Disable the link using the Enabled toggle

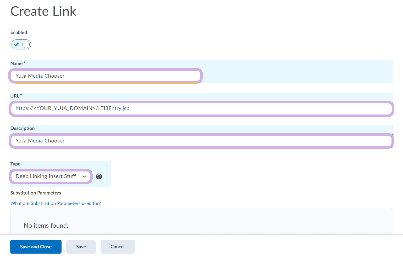[x=21, y=44]
